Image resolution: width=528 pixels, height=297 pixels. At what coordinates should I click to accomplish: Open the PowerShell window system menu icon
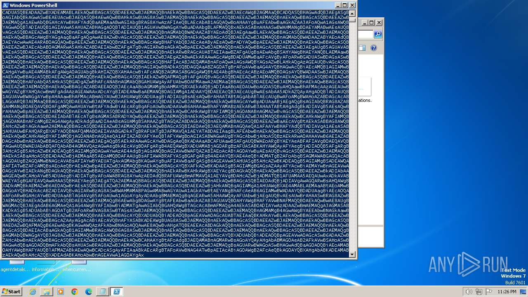[x=5, y=5]
